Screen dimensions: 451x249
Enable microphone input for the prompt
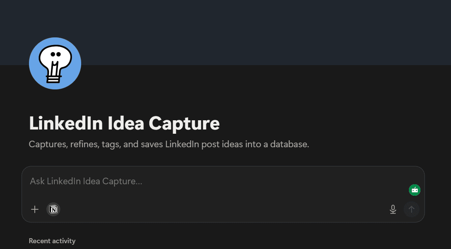point(393,209)
